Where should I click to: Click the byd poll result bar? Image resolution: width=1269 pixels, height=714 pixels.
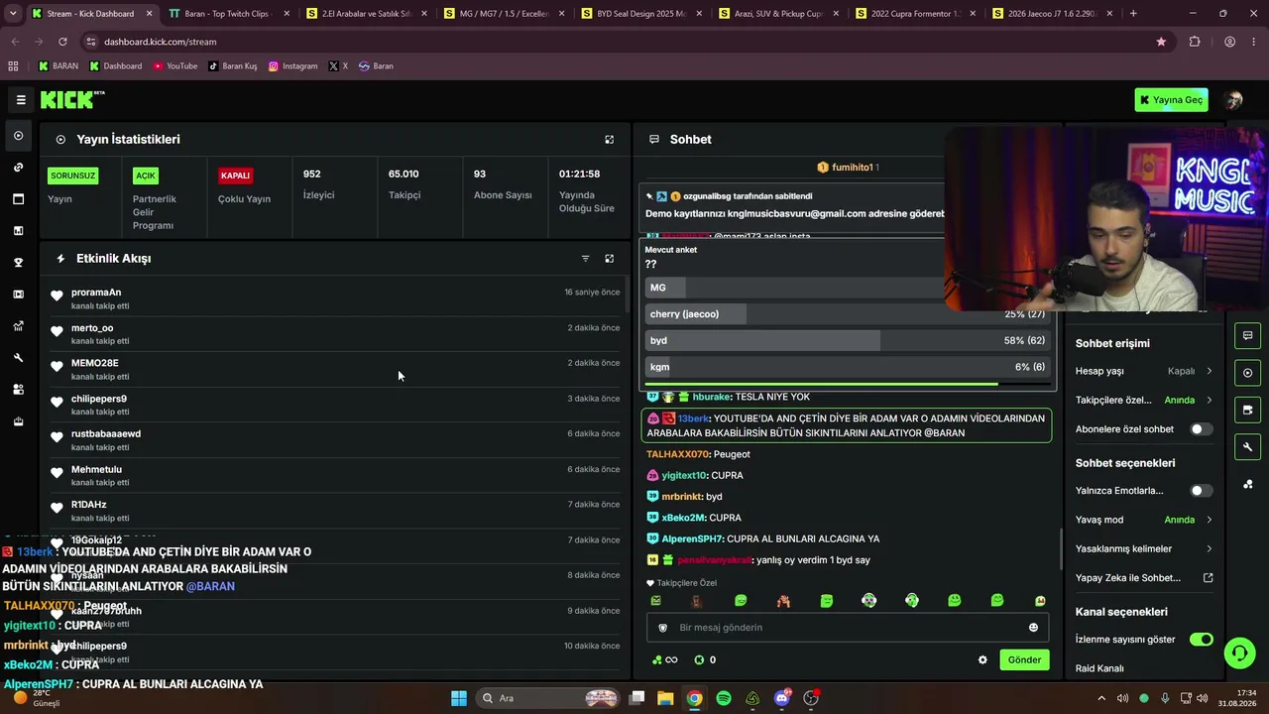[x=847, y=340]
